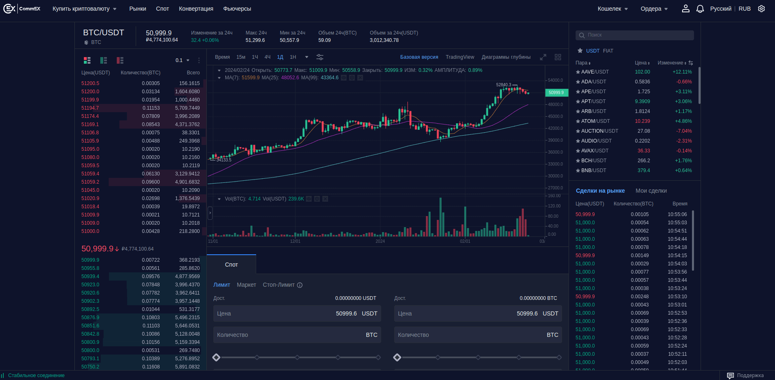Toggle favorite star for BNB/USDT

click(578, 170)
